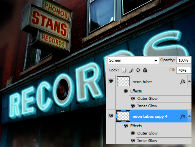
Task: Click Outer Glow effect under neon tubes
Action: click(147, 99)
